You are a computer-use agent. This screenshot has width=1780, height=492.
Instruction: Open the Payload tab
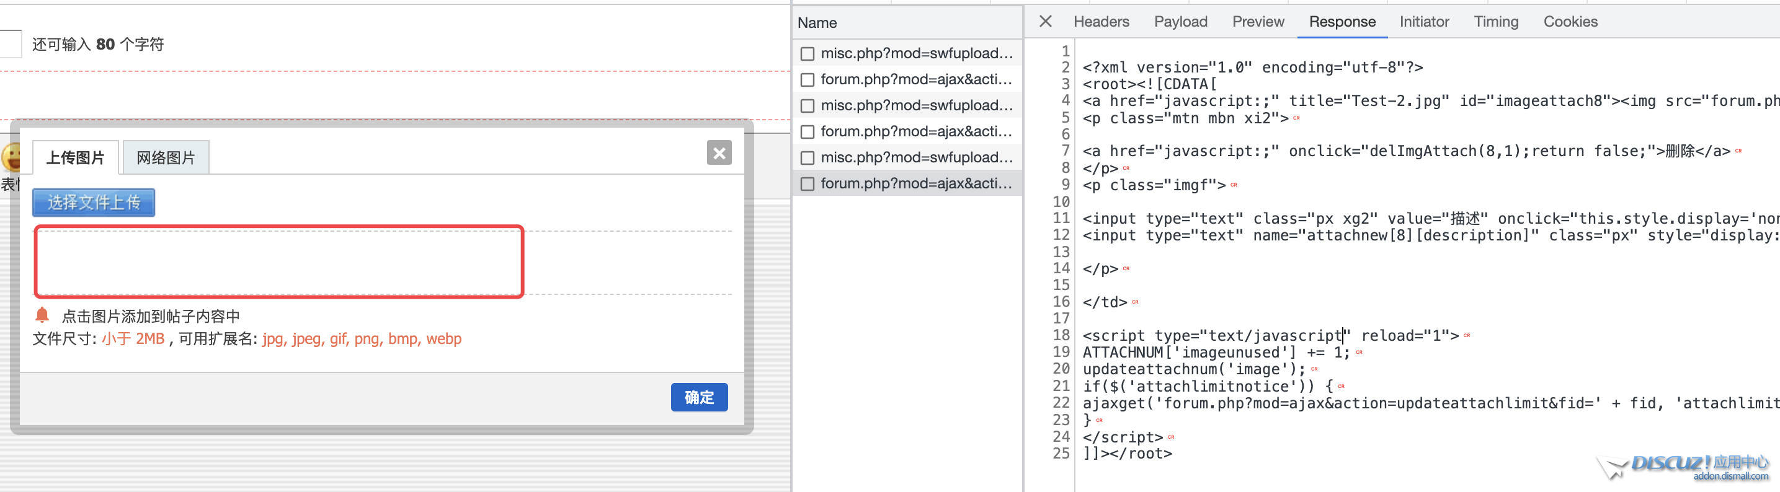tap(1180, 22)
